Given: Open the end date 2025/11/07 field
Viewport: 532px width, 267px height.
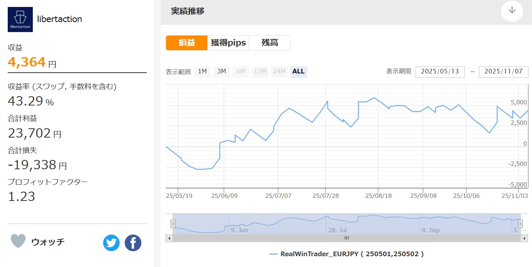Looking at the screenshot, I should (x=503, y=72).
